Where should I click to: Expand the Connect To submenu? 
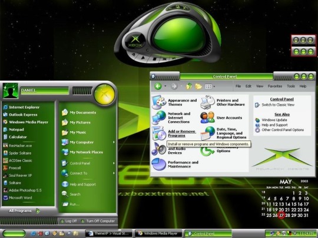pos(114,173)
